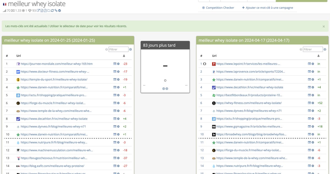This screenshot has width=330, height=174.
Task: Open gear settings for left actu.fr row
Action: (118, 95)
